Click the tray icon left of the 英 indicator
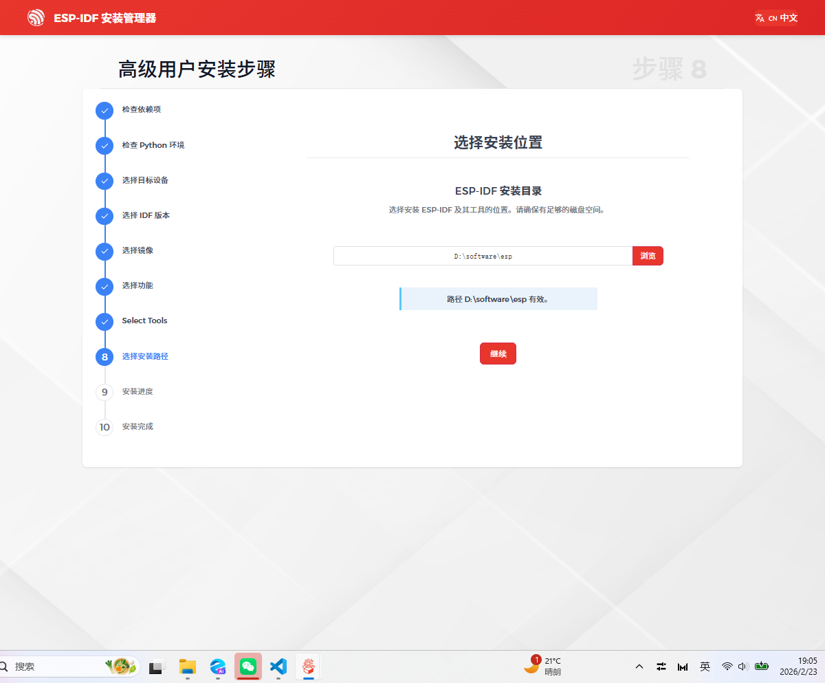This screenshot has width=825, height=683. (683, 666)
